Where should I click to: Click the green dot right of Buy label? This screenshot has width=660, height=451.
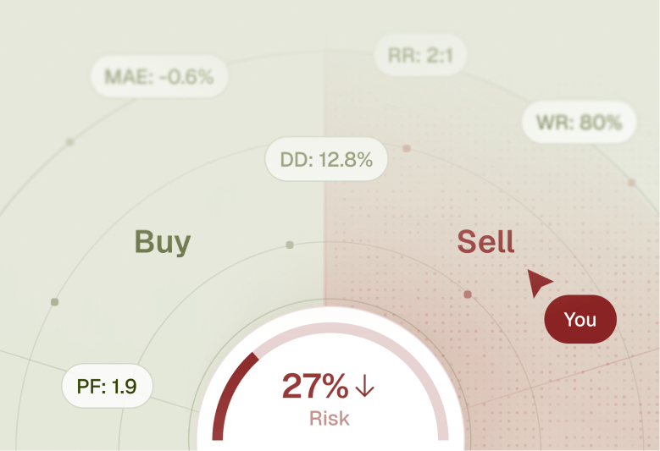[290, 245]
